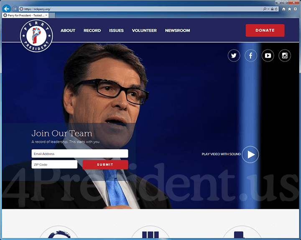Close the 'Perry for President' tab
The height and width of the screenshot is (240, 301).
pos(46,15)
